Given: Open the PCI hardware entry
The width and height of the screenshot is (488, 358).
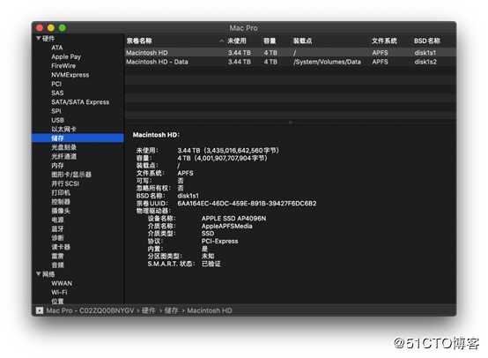Looking at the screenshot, I should pyautogui.click(x=56, y=84).
